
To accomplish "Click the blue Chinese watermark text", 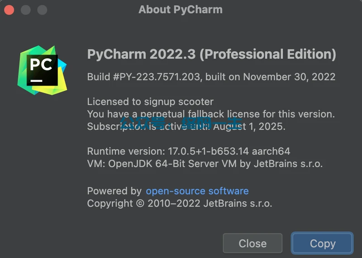I will [181, 123].
